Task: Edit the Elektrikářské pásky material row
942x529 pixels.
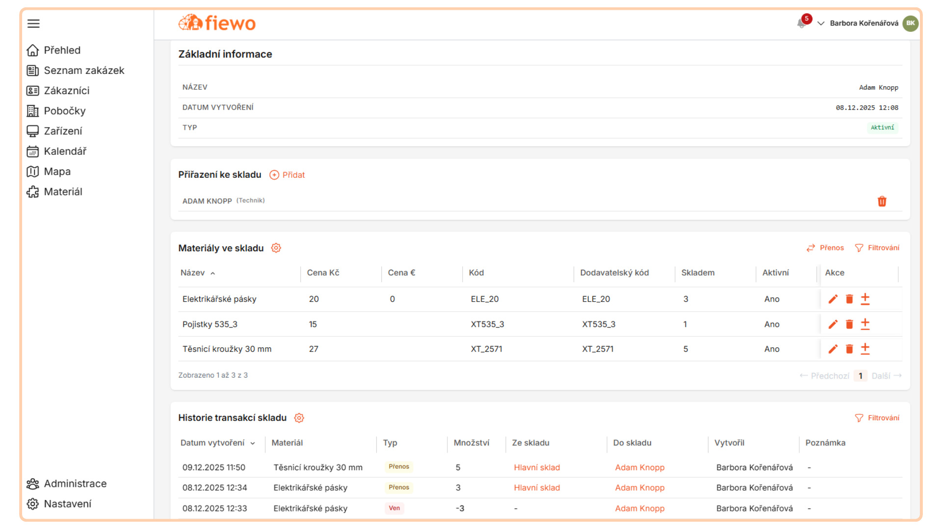Action: point(833,299)
